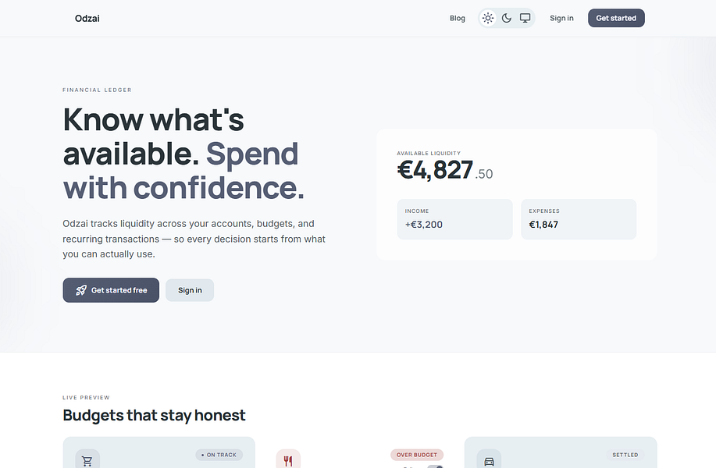This screenshot has width=716, height=468.
Task: Switch to dark theme moon icon
Action: click(507, 18)
